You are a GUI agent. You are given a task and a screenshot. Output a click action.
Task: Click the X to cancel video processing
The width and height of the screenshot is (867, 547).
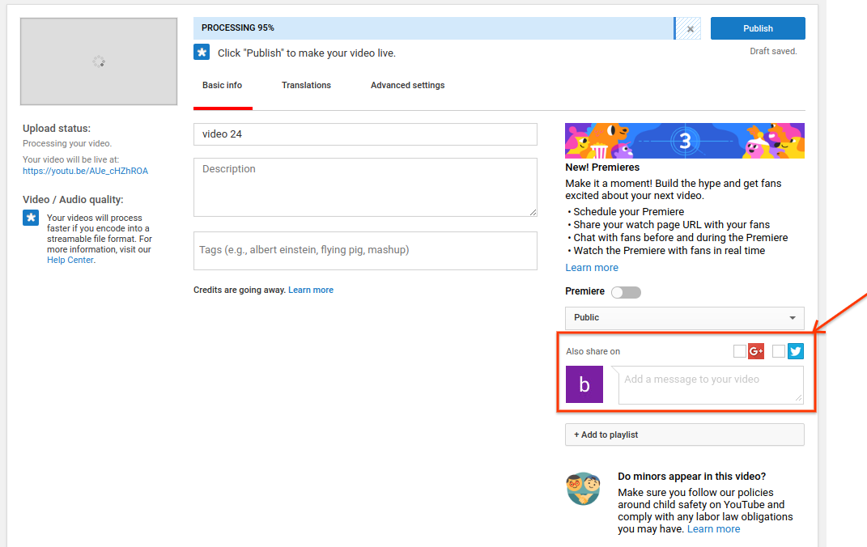[687, 28]
